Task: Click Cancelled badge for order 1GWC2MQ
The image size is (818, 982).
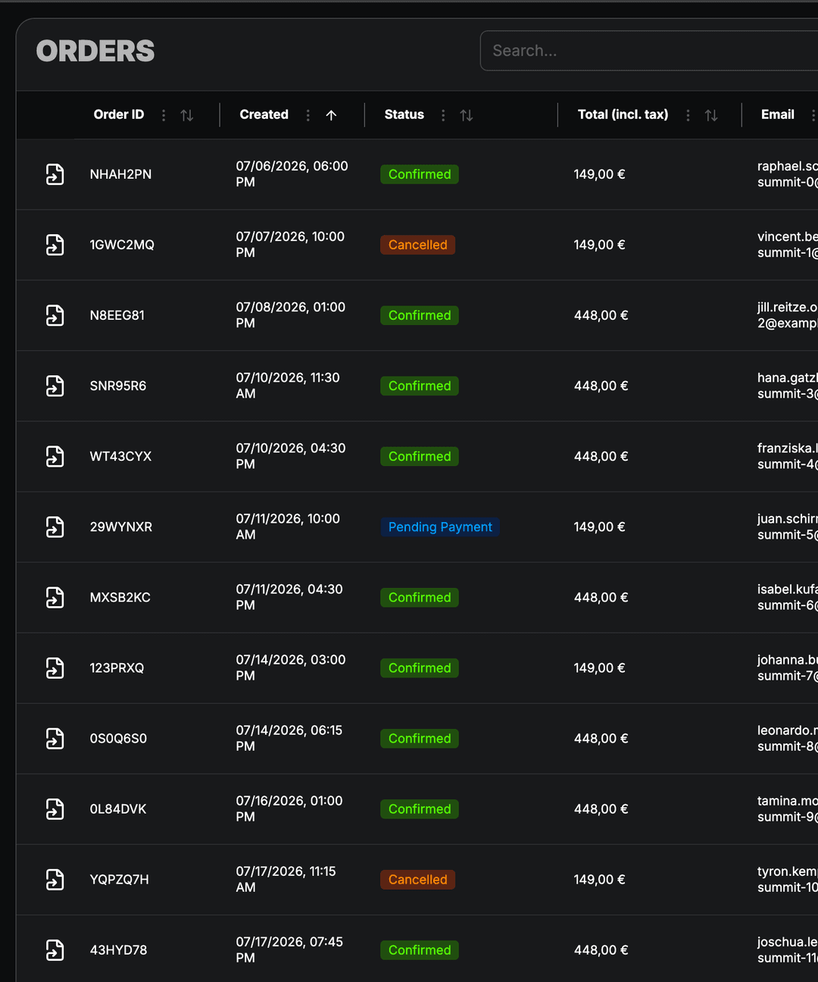Action: 417,245
